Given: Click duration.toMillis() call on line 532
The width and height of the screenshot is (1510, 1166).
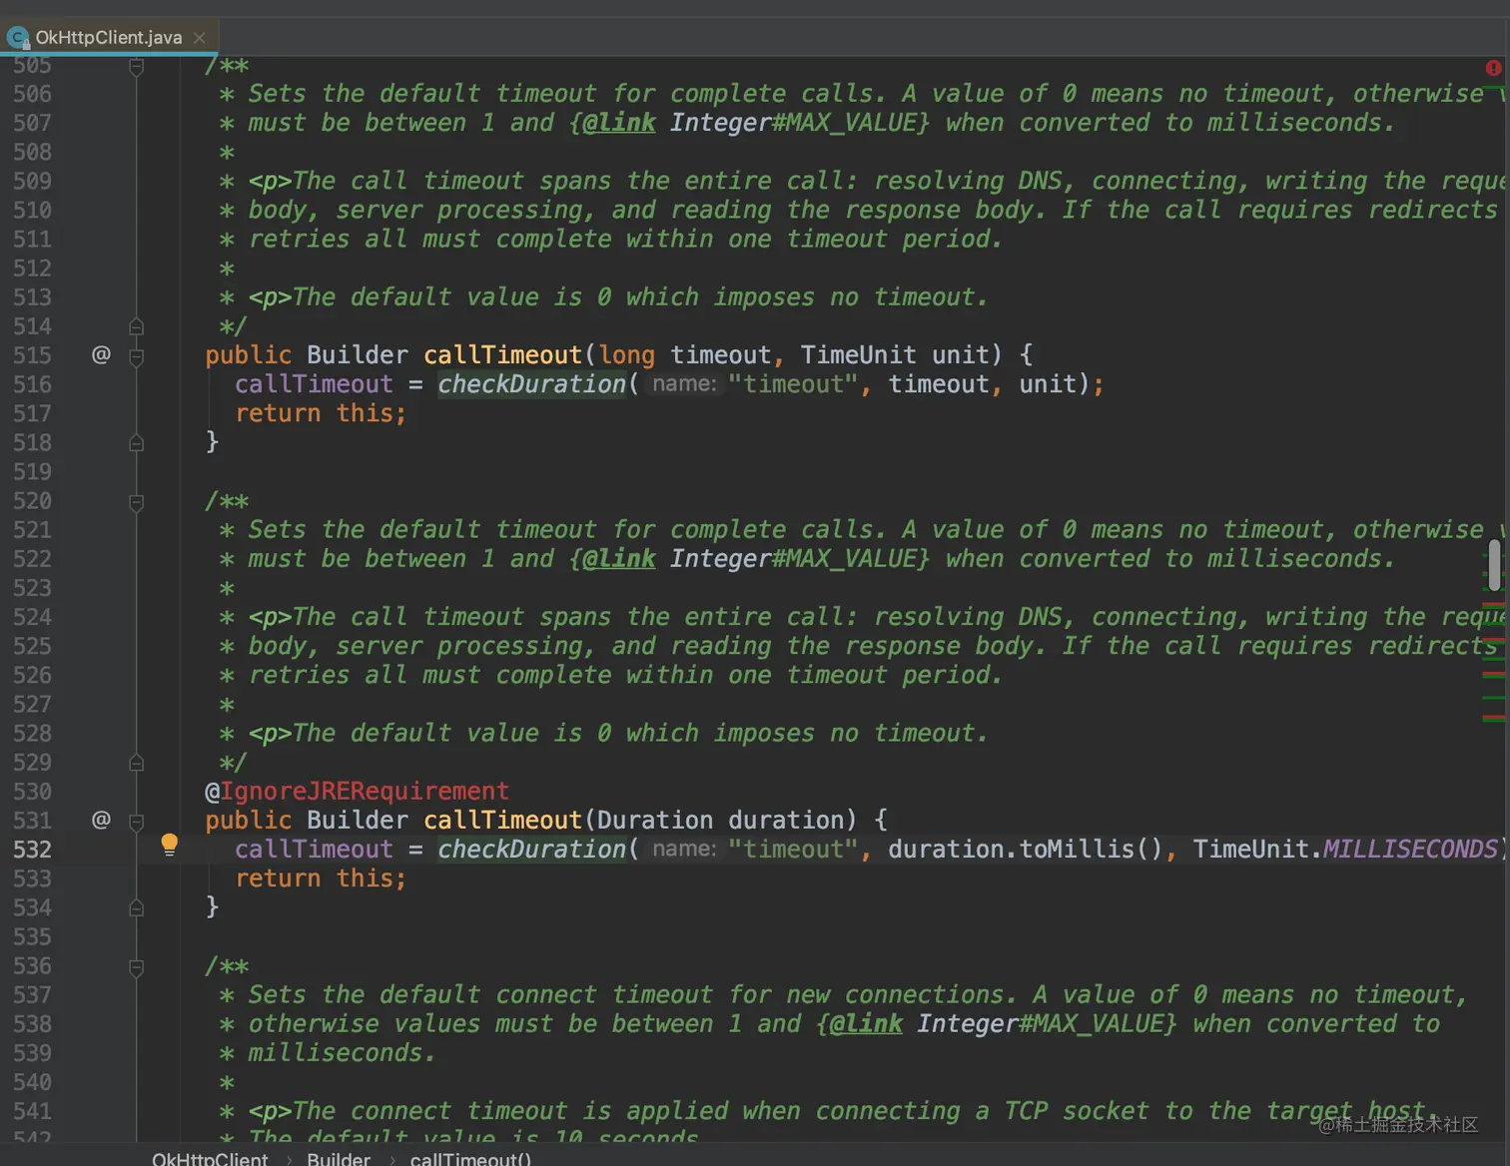Looking at the screenshot, I should pos(1026,850).
